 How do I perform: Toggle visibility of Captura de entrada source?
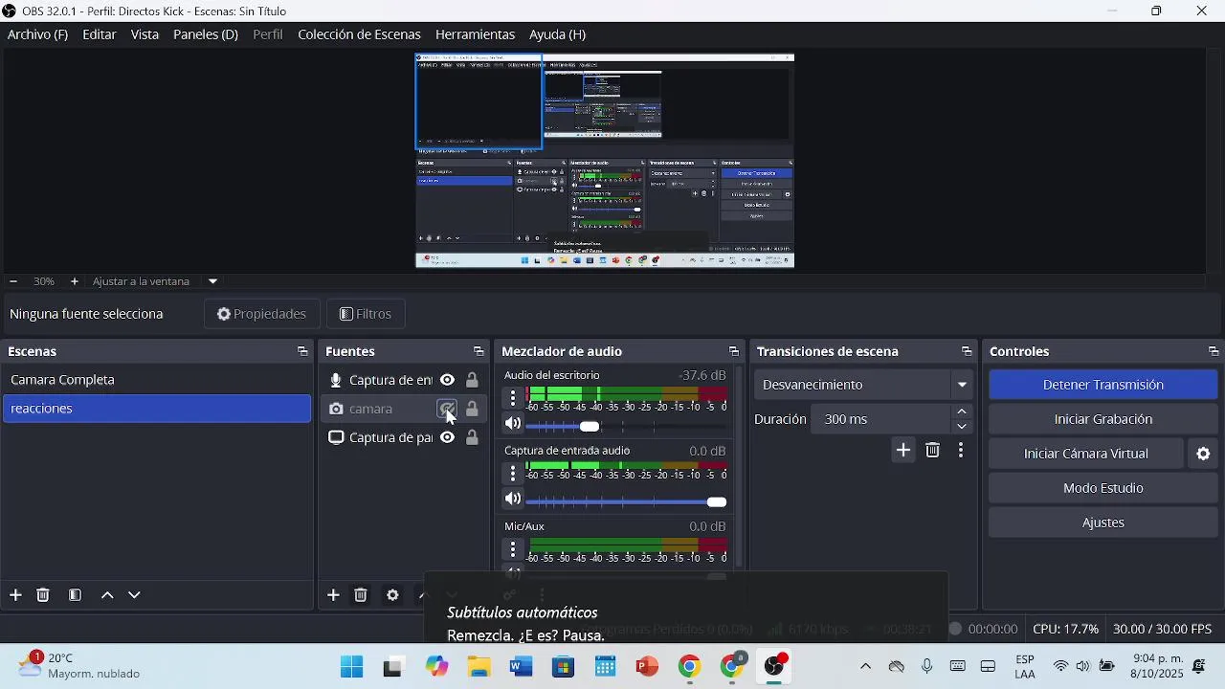447,380
